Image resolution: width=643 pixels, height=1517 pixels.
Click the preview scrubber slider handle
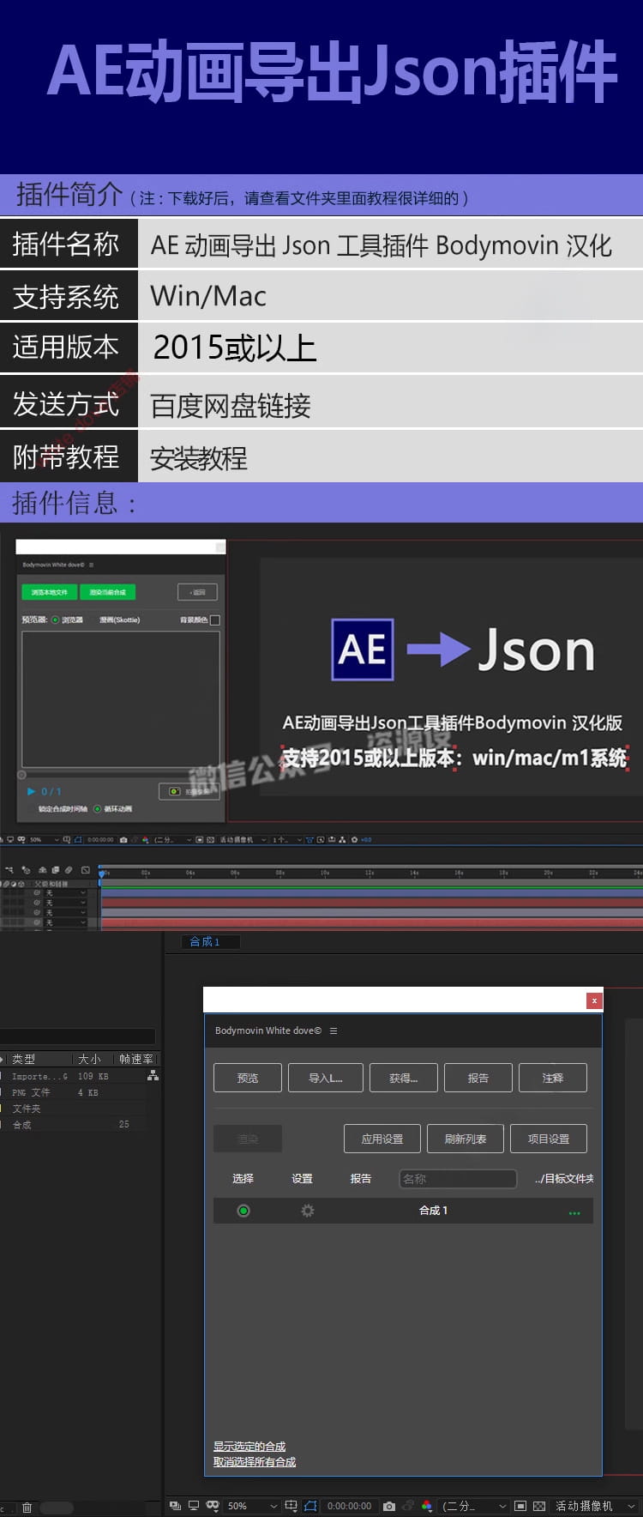click(22, 775)
